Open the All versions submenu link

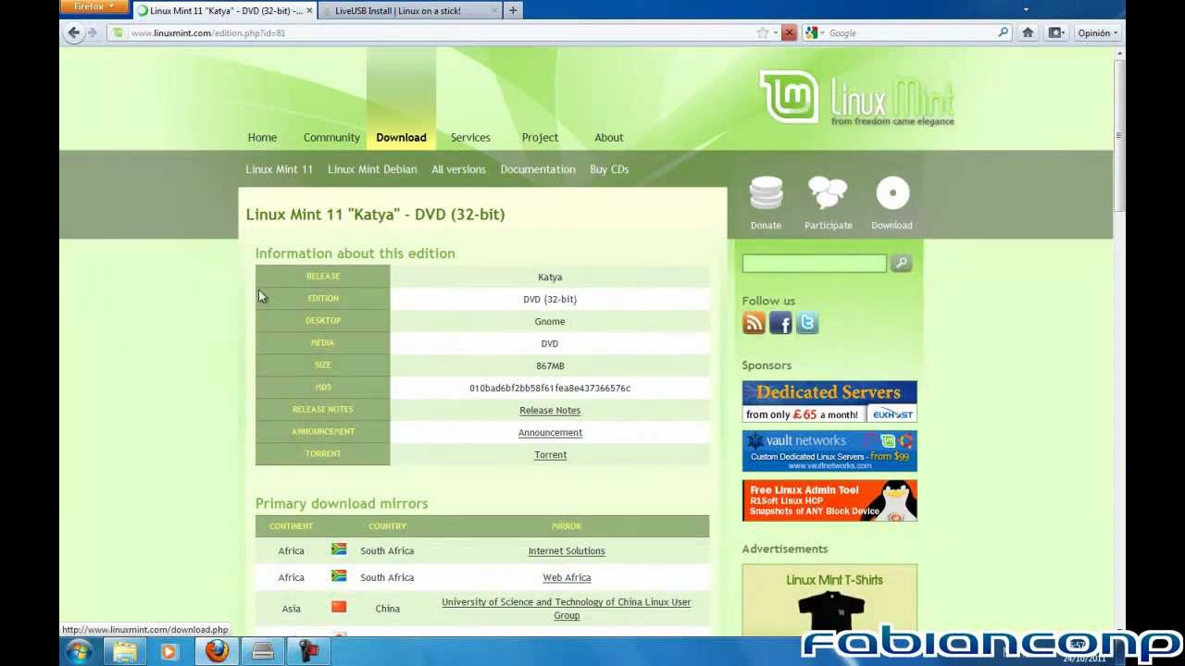point(458,169)
